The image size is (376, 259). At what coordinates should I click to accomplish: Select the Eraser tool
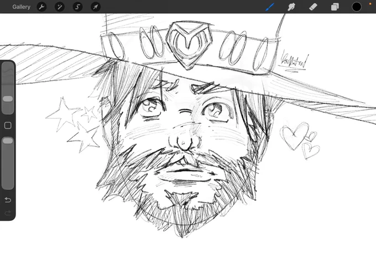(x=313, y=7)
